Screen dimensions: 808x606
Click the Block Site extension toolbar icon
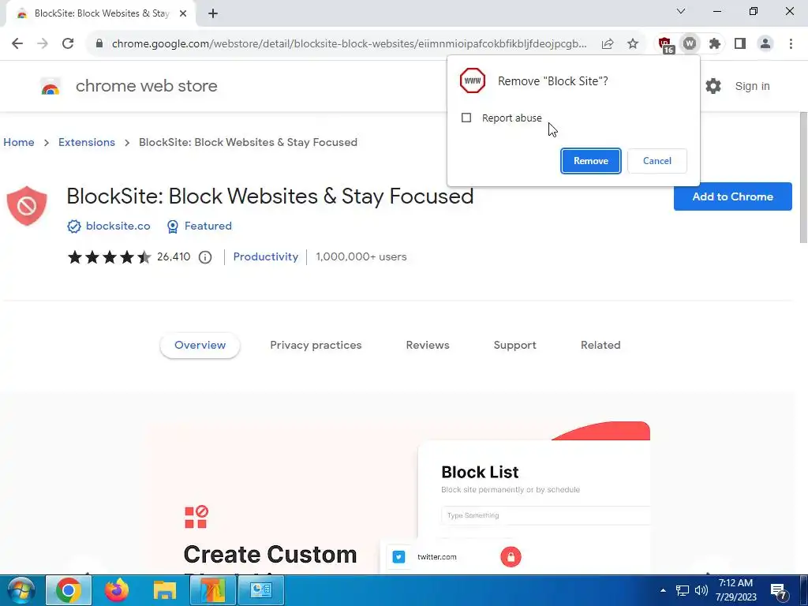(x=690, y=44)
